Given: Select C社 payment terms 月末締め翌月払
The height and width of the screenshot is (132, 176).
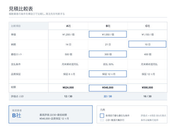Looking at the screenshot, I should (149, 64).
